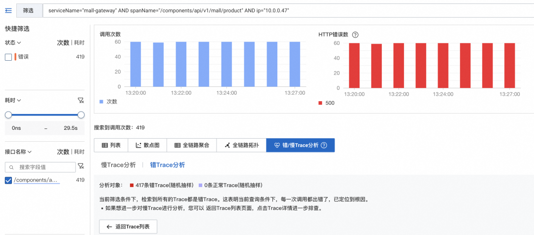Click the left duration slider handle

[x=8, y=115]
